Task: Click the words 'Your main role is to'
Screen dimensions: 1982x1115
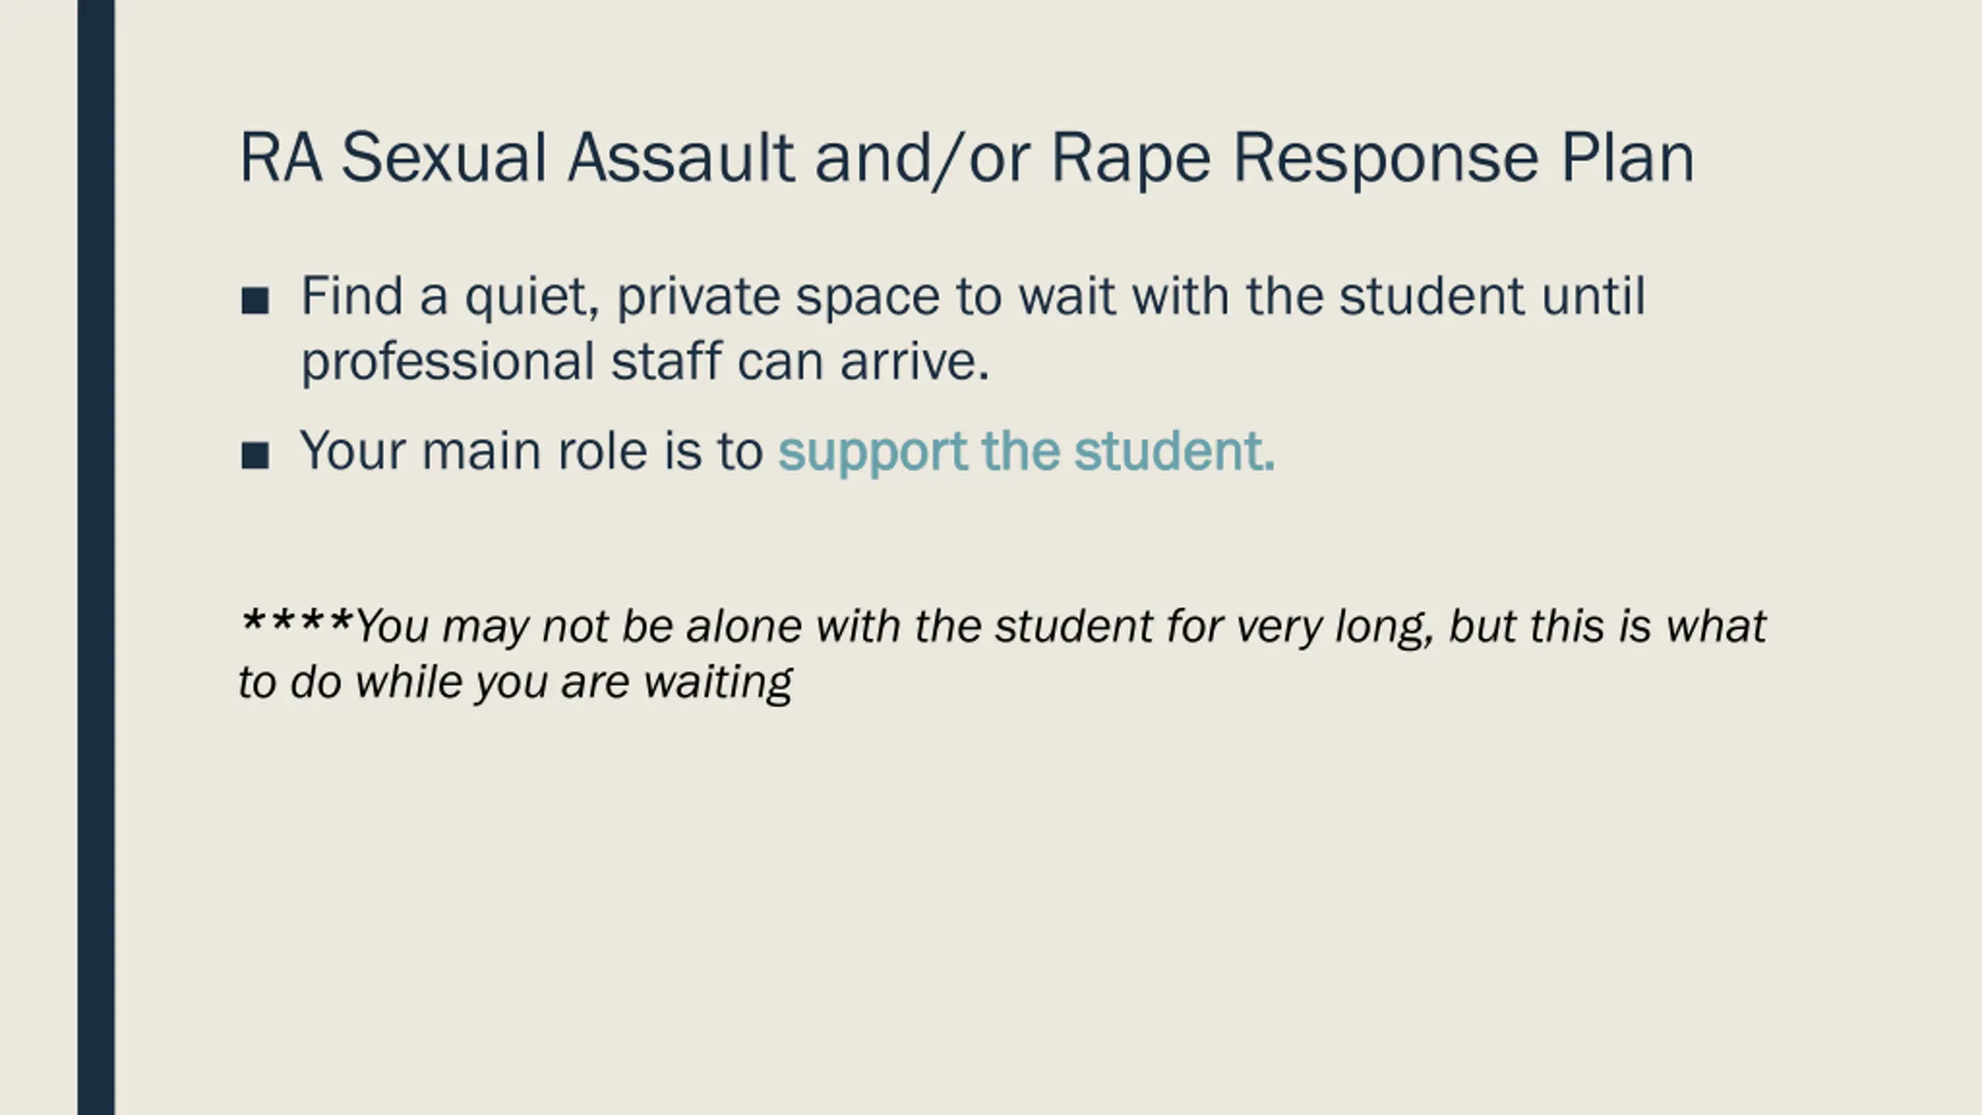Action: [x=532, y=451]
